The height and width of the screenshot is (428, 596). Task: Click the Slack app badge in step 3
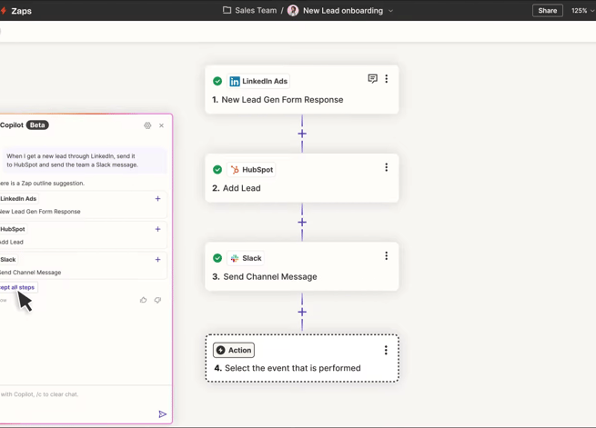(246, 258)
